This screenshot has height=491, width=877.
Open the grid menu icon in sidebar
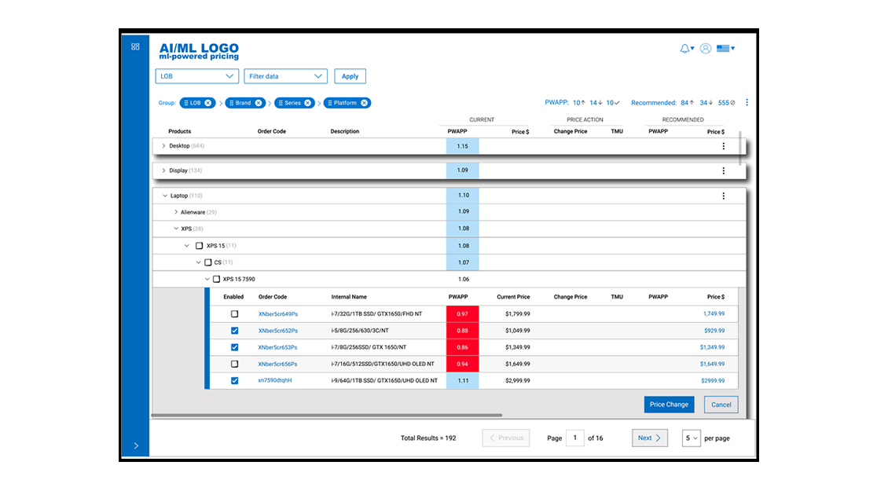(x=135, y=46)
